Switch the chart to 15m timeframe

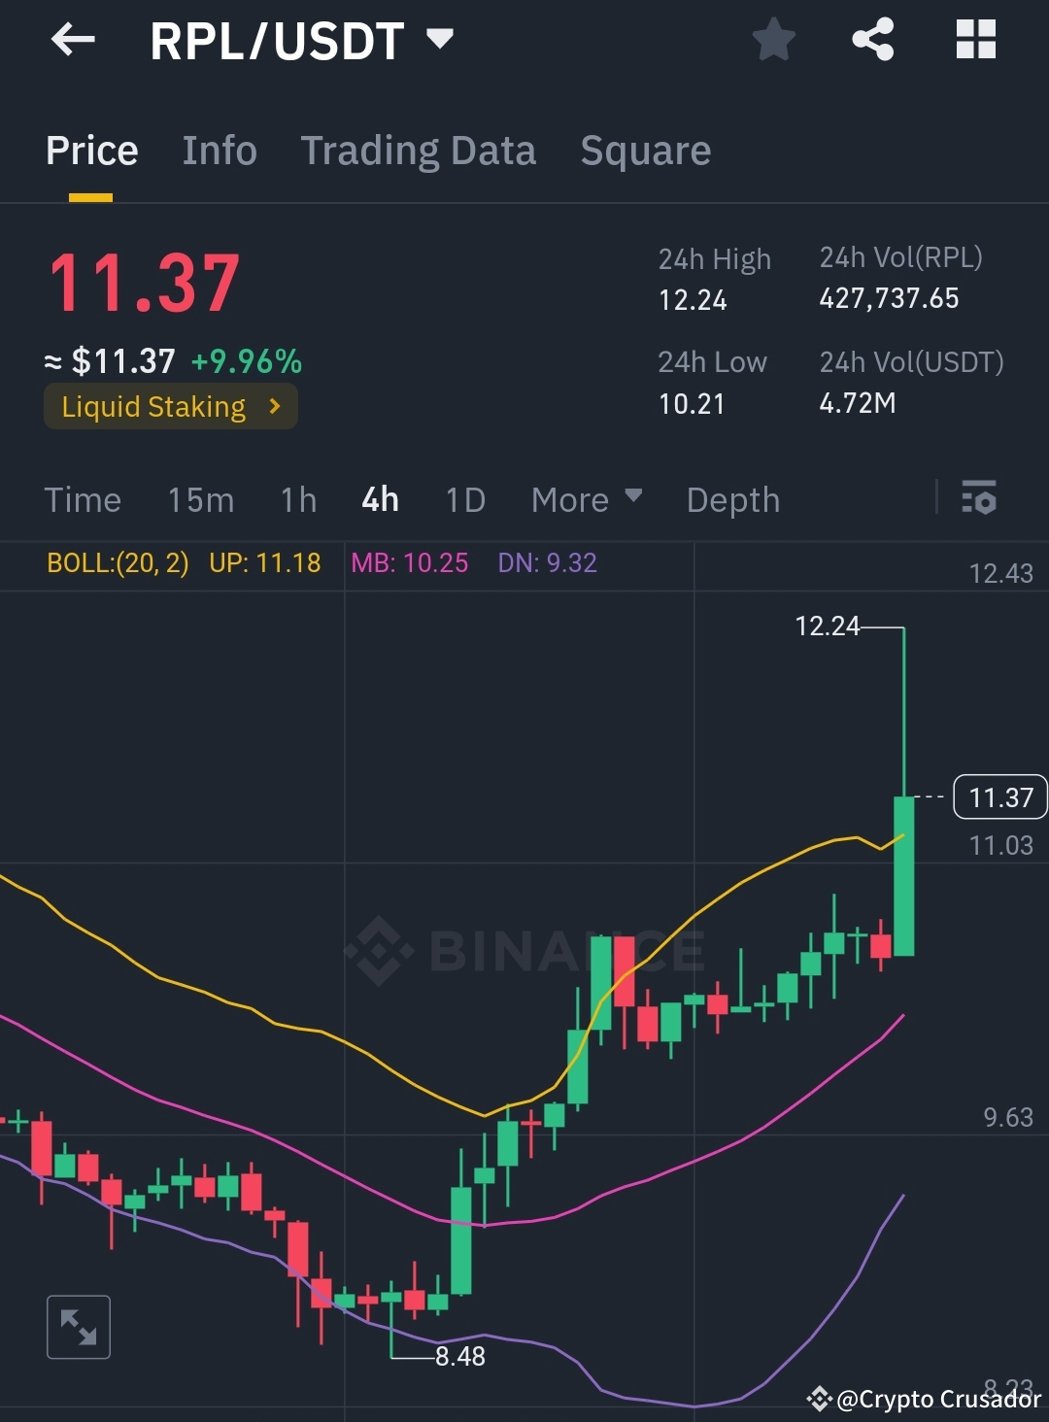pos(201,499)
